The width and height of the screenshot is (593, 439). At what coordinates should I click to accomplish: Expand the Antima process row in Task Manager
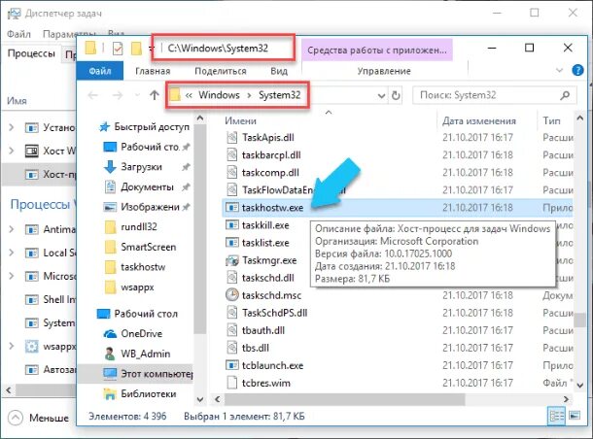point(11,229)
